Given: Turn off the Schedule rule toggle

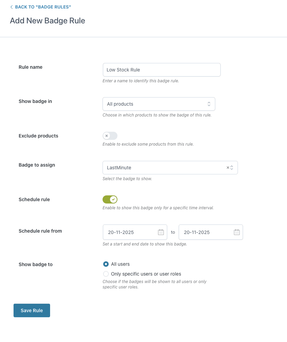Looking at the screenshot, I should pos(110,199).
